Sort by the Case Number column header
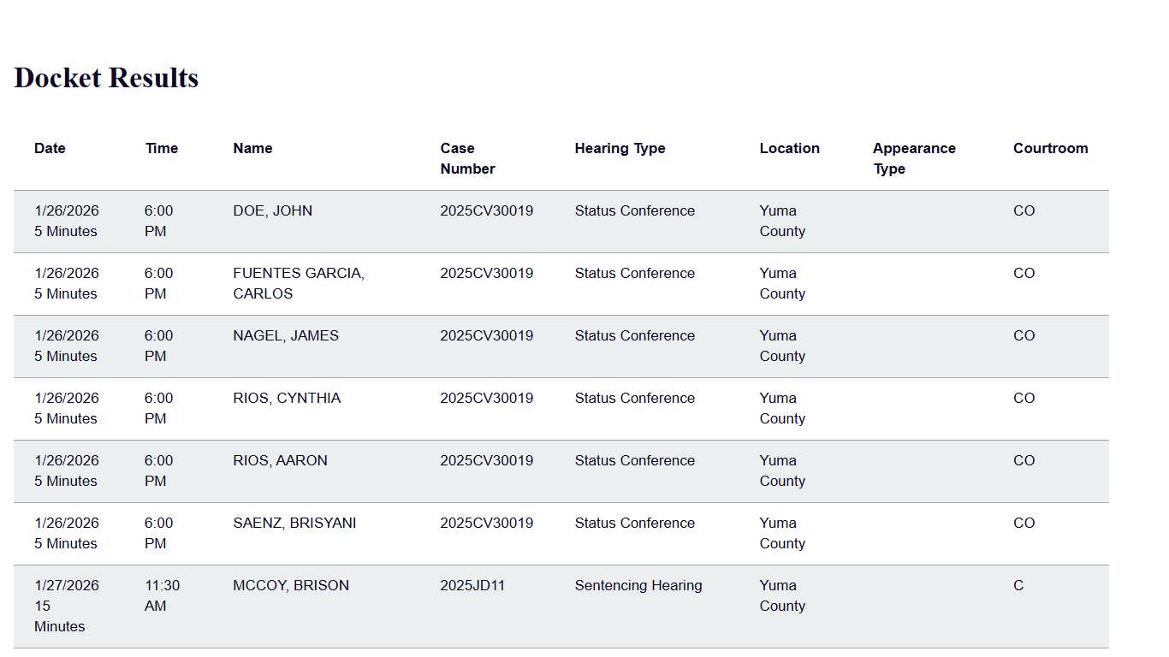Screen dimensions: 1169x657 467,158
